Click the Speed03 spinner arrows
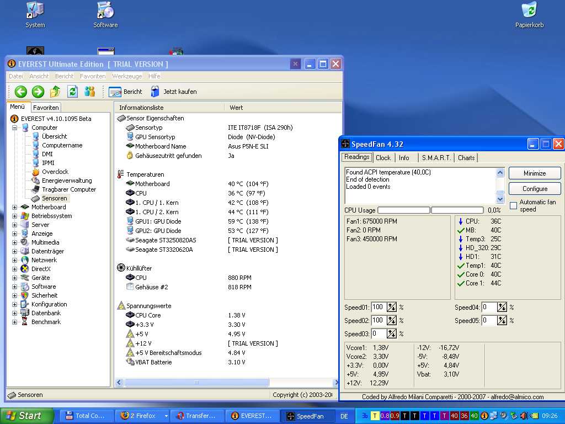The height and width of the screenshot is (424, 565). [392, 334]
